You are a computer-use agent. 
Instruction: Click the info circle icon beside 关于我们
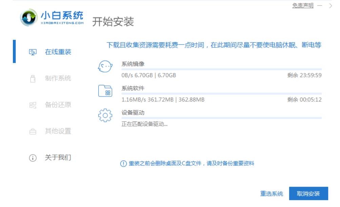coord(33,158)
